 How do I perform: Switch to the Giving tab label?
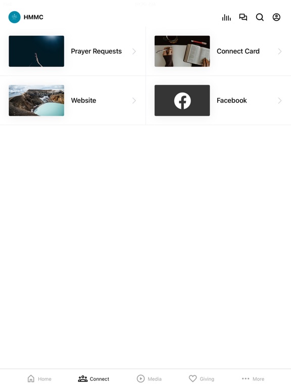coord(207,379)
